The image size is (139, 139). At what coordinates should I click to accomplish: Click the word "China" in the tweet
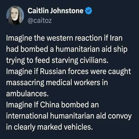pyautogui.click(x=50, y=105)
